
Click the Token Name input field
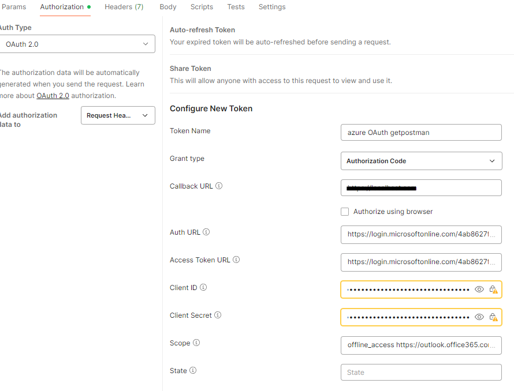[421, 132]
